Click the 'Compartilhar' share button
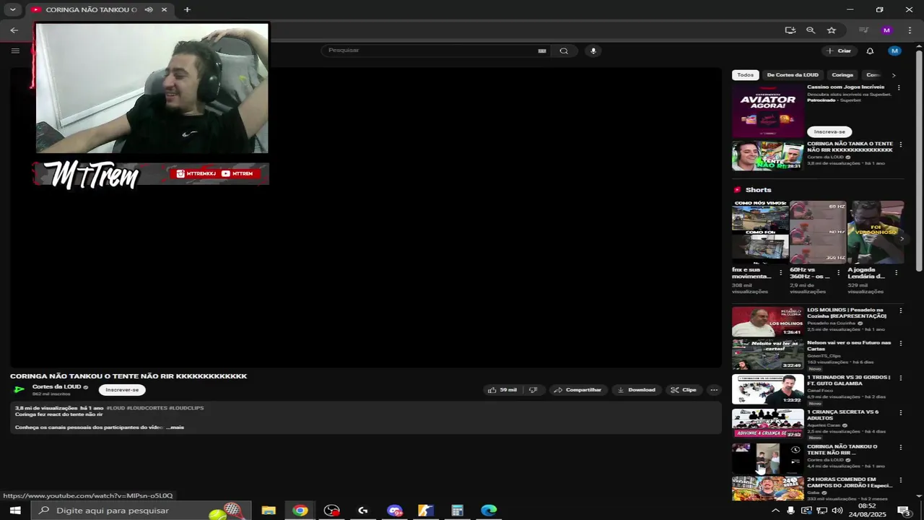This screenshot has width=924, height=520. [577, 390]
